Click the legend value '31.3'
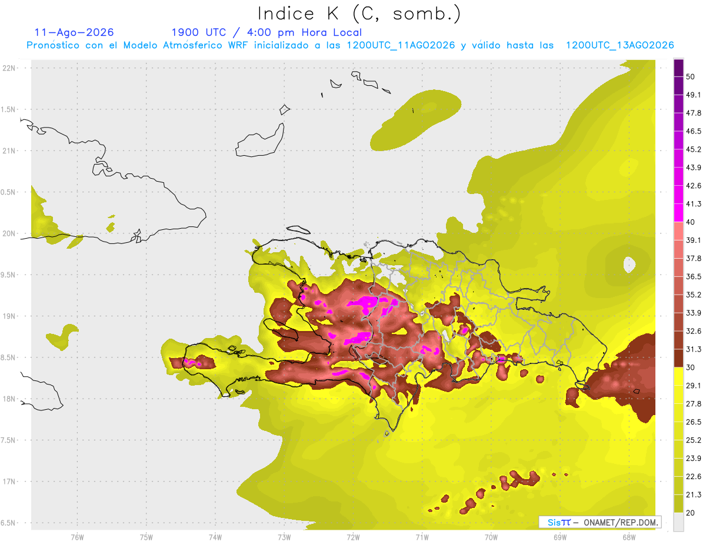Image resolution: width=706 pixels, height=545 pixels. pos(694,349)
